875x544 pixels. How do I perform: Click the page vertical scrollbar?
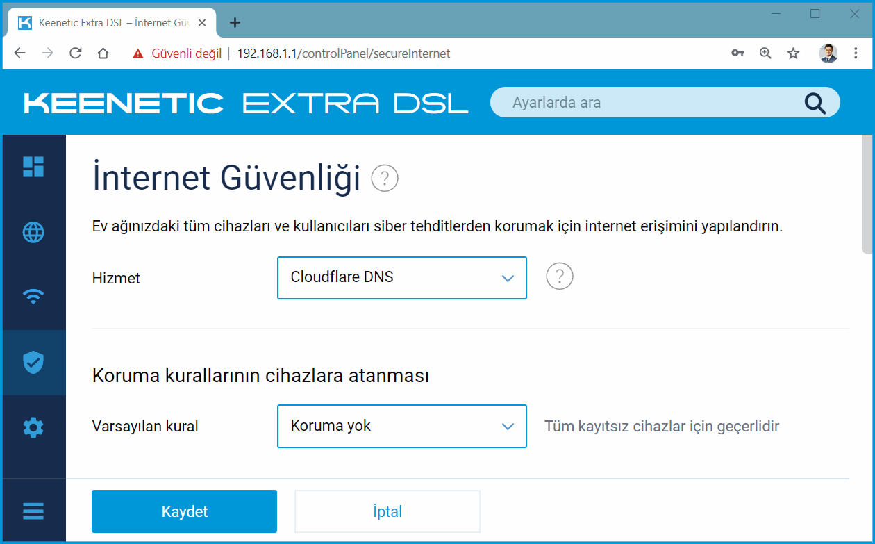867,195
